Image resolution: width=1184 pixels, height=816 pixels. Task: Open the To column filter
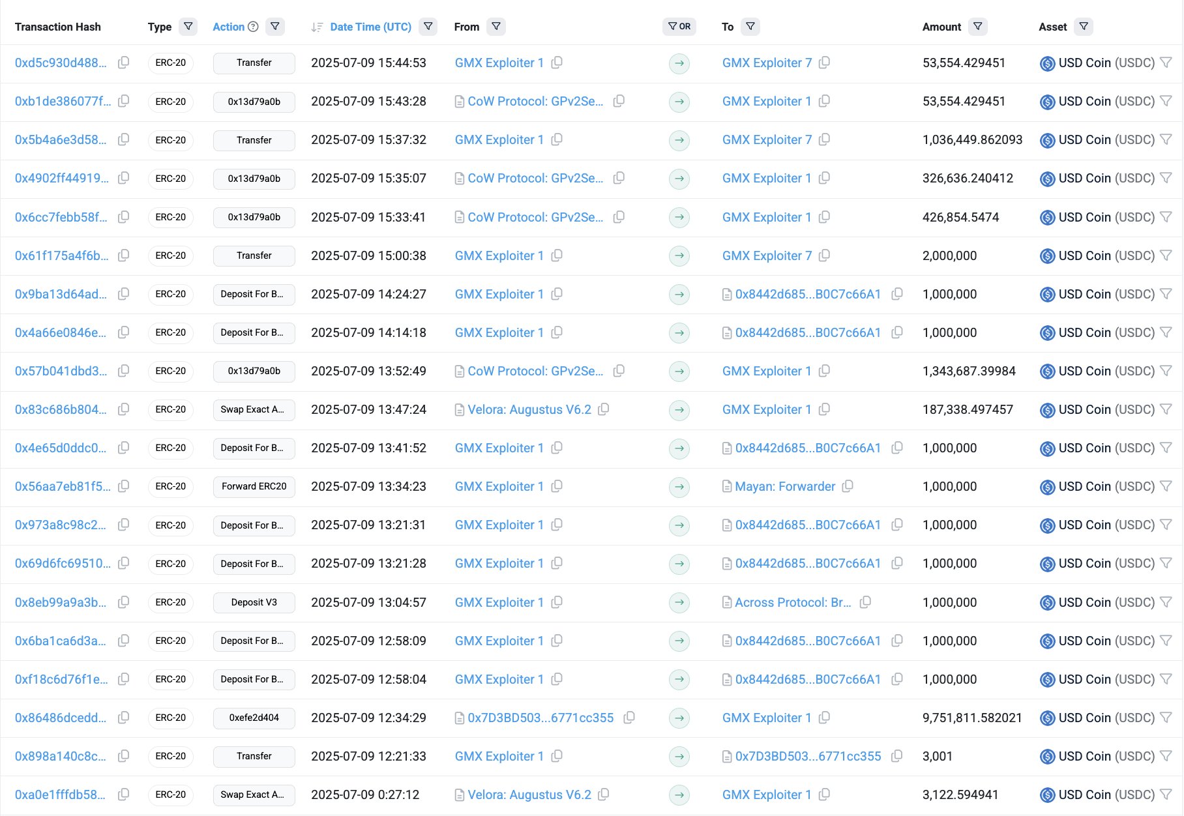point(750,27)
